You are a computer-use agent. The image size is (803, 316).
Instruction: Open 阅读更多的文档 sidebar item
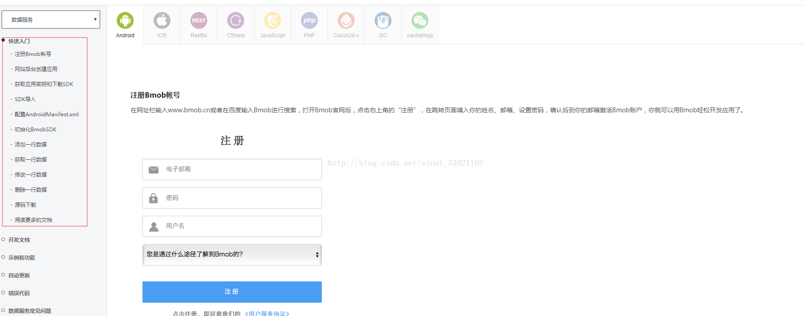pos(33,220)
